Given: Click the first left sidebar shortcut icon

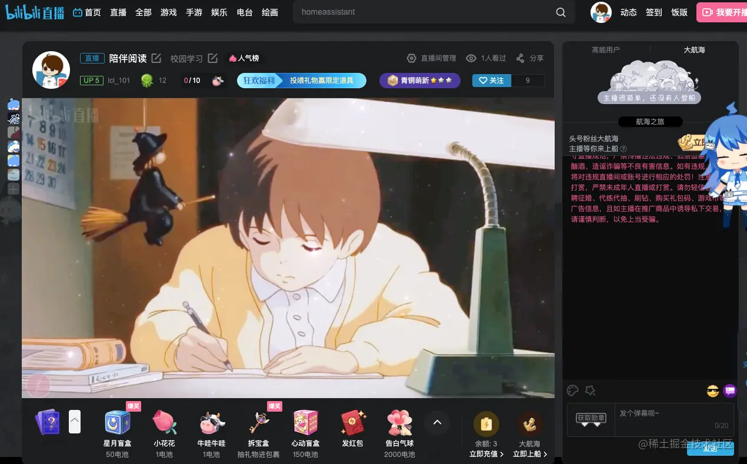Looking at the screenshot, I should tap(14, 105).
